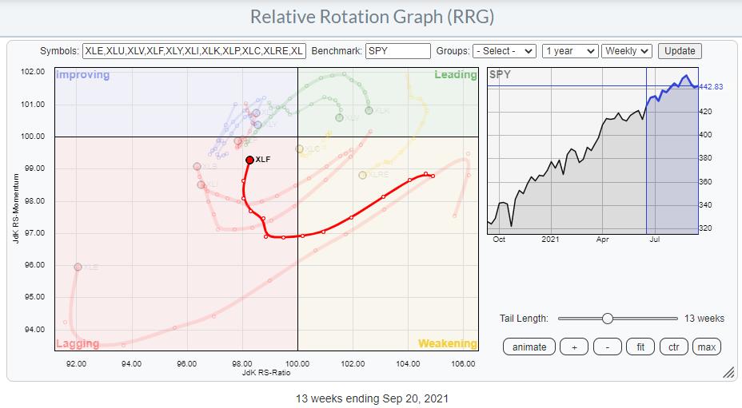Click the XLF data point marker
The height and width of the screenshot is (408, 742).
pos(249,160)
